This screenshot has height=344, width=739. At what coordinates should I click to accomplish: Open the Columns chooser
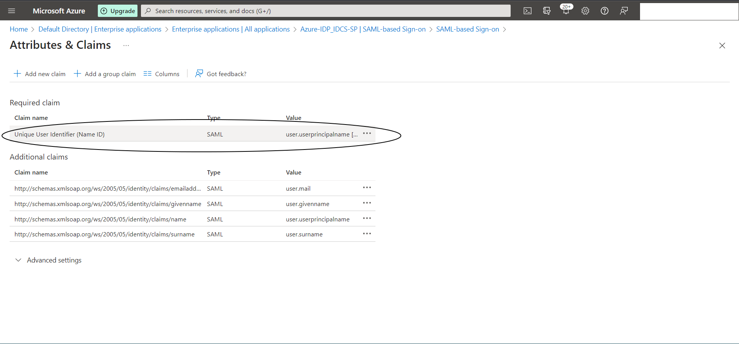coord(161,74)
